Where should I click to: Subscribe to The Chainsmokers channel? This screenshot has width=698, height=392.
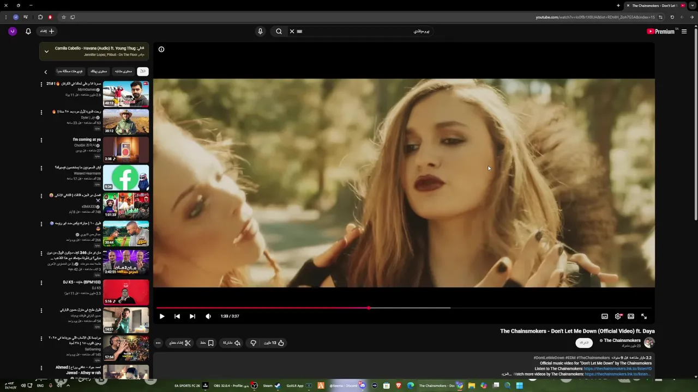(x=584, y=342)
